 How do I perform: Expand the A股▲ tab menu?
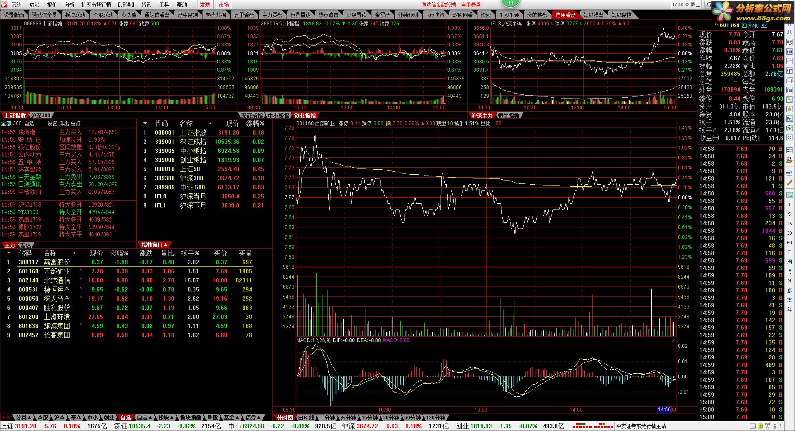[x=43, y=417]
